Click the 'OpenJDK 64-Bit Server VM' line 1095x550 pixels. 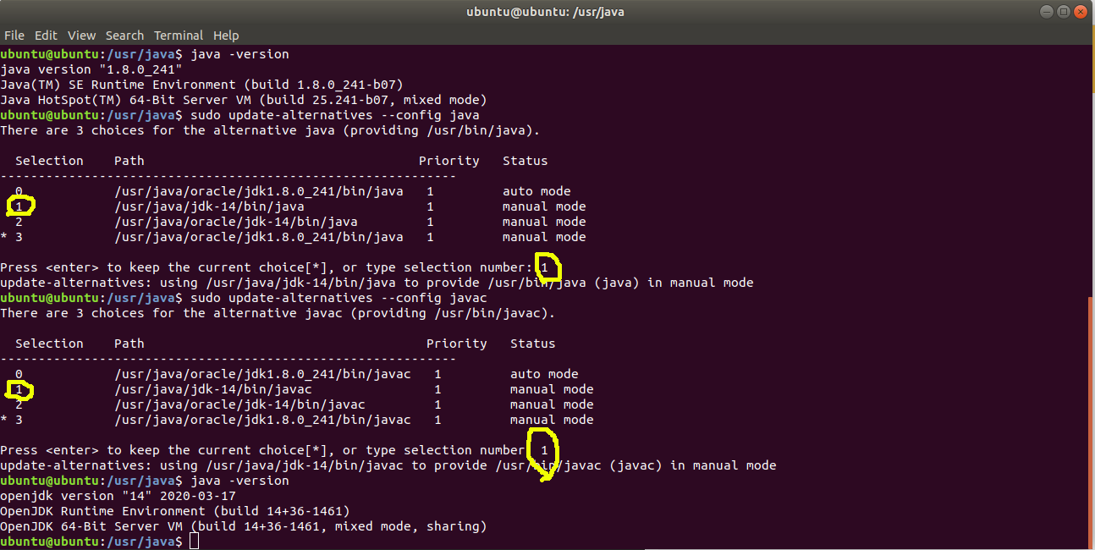pyautogui.click(x=243, y=526)
